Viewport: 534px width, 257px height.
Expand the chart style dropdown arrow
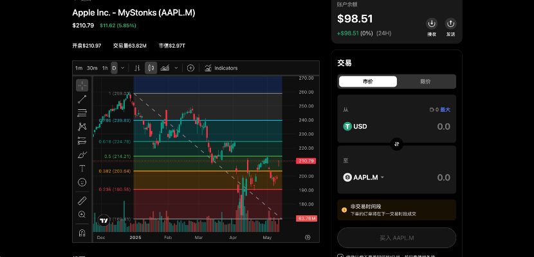point(176,68)
